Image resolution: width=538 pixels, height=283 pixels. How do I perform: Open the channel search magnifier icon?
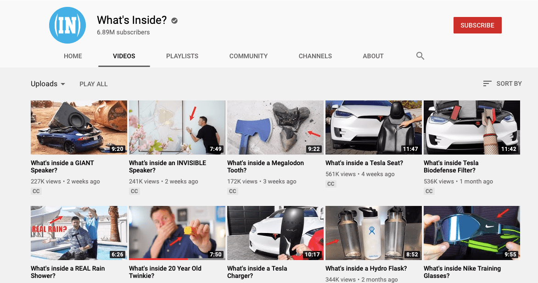(x=420, y=55)
